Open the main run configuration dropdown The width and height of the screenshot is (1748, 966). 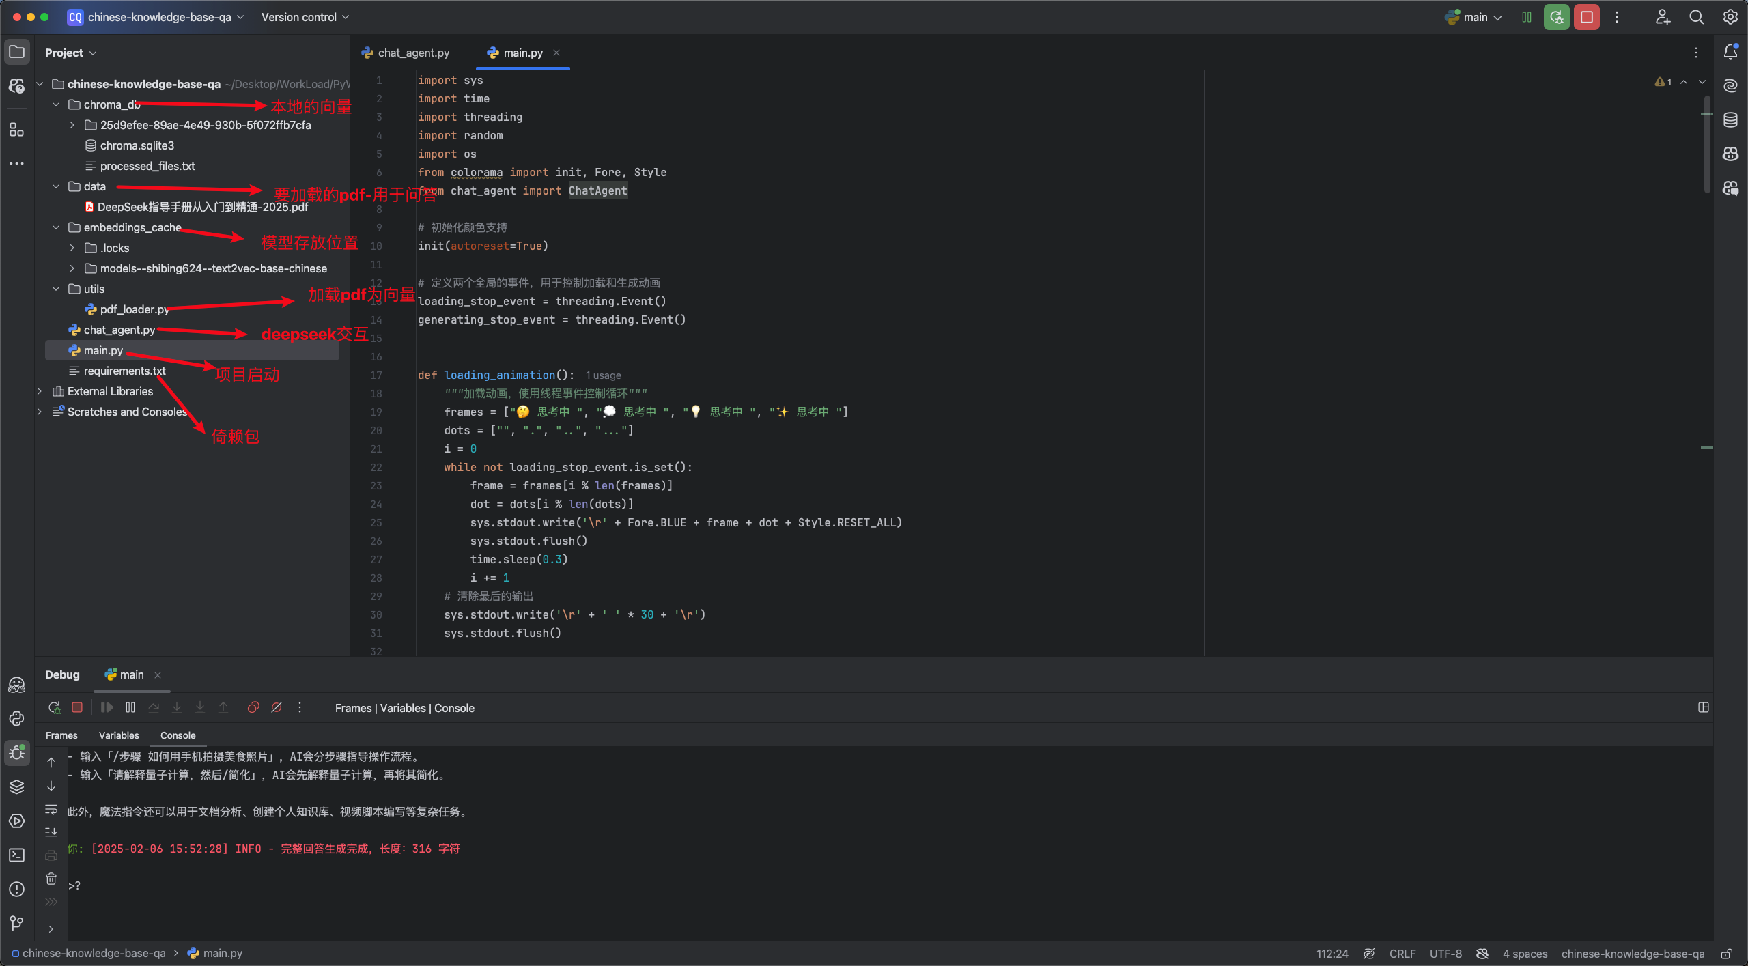tap(1476, 17)
